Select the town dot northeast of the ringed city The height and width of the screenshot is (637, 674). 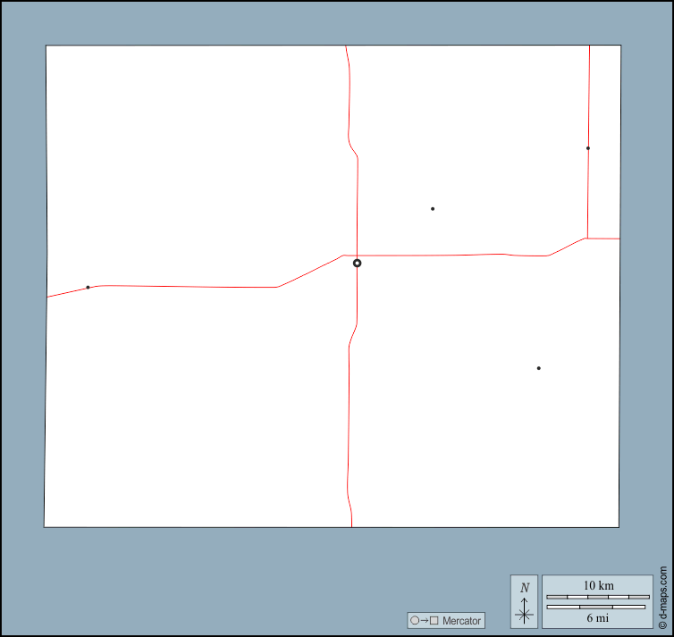coord(433,209)
